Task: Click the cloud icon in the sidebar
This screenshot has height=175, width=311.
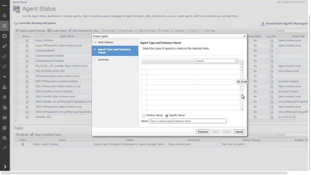Action: [x=4, y=97]
